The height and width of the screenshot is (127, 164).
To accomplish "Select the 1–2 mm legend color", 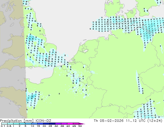I will click(16, 124).
